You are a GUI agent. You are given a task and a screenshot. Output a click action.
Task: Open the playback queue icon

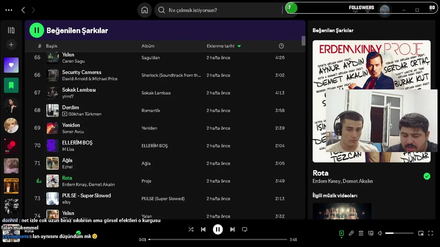click(361, 233)
